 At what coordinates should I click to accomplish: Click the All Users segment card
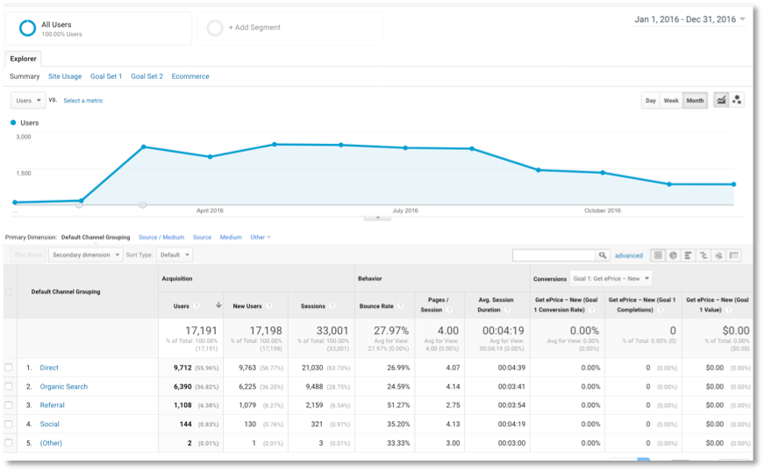98,28
